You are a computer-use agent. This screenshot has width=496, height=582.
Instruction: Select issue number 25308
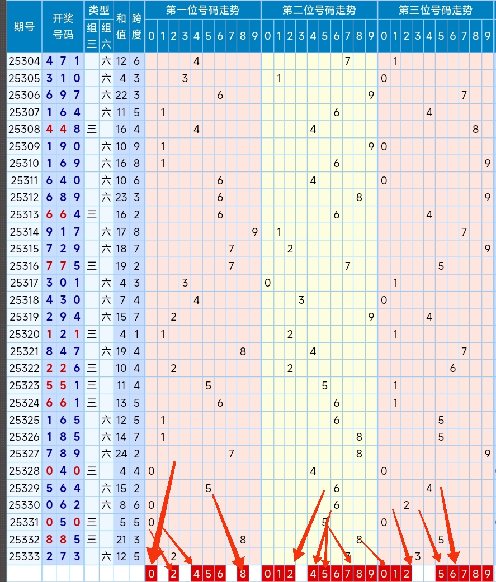point(25,129)
